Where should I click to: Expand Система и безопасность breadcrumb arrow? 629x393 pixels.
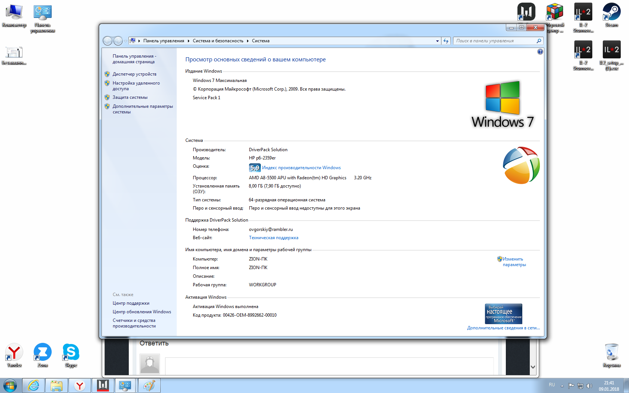247,41
